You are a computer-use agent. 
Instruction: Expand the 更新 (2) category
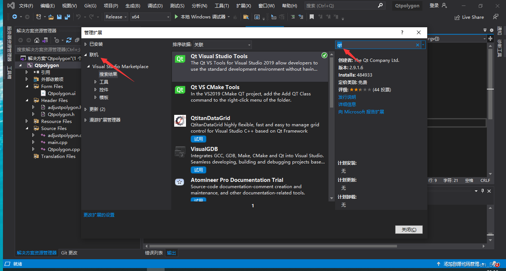[86, 109]
